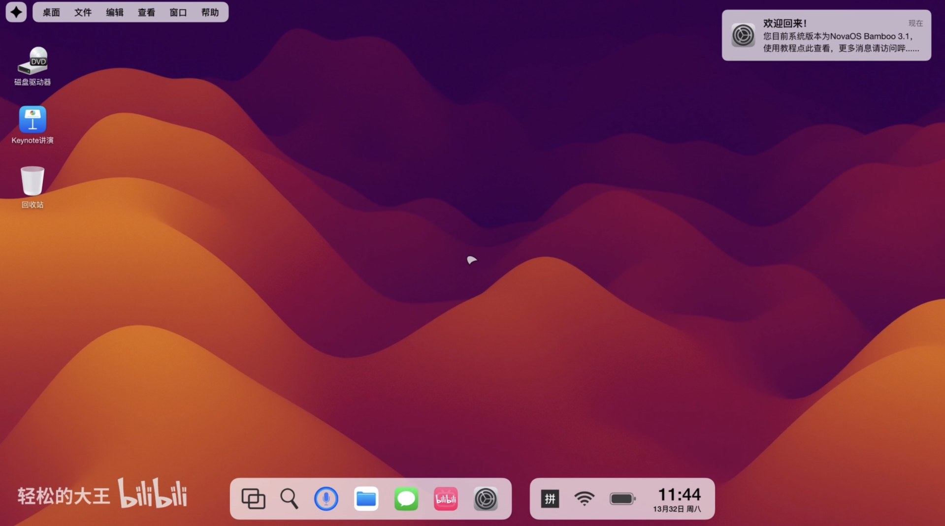Image resolution: width=945 pixels, height=526 pixels.
Task: Open the star logo system menu
Action: pos(16,12)
